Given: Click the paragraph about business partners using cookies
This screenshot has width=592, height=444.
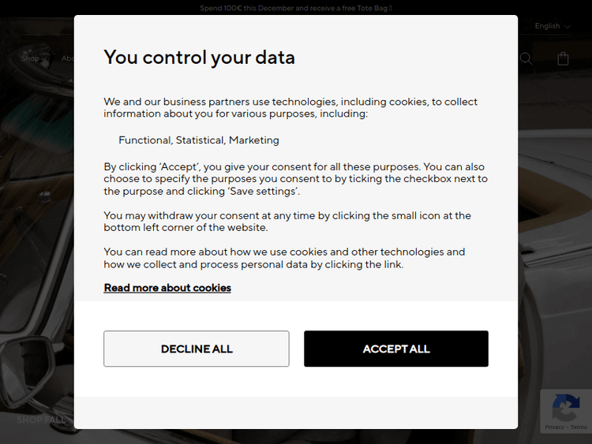Looking at the screenshot, I should pos(290,107).
